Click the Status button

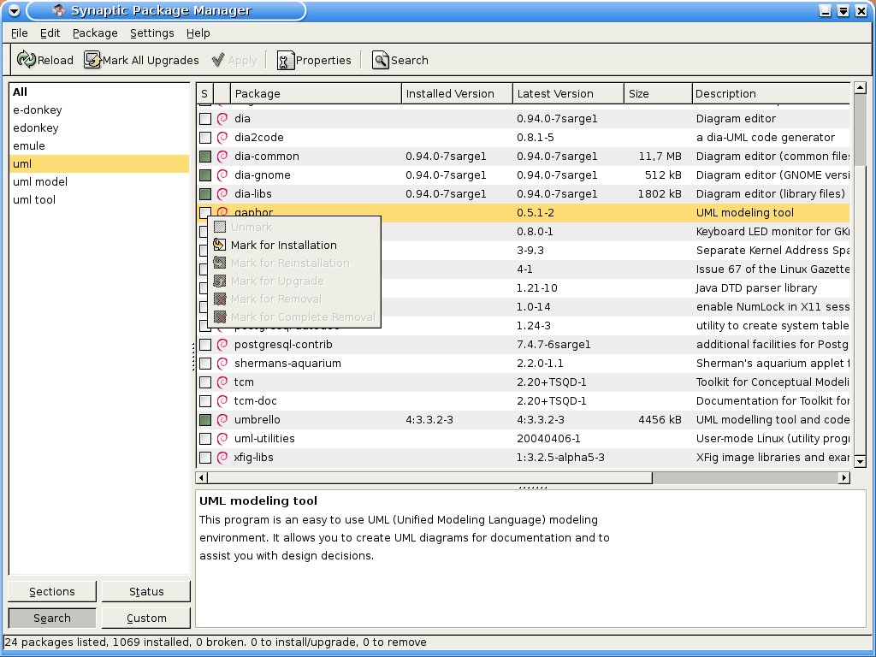click(146, 592)
